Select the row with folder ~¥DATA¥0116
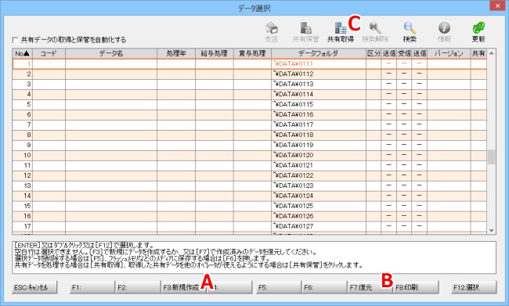The height and width of the screenshot is (306, 509). 250,114
